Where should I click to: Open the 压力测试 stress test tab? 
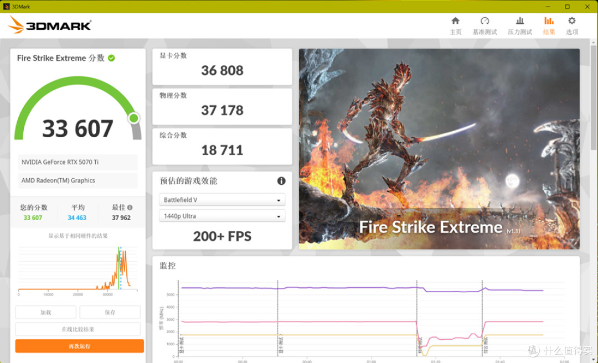[x=520, y=26]
